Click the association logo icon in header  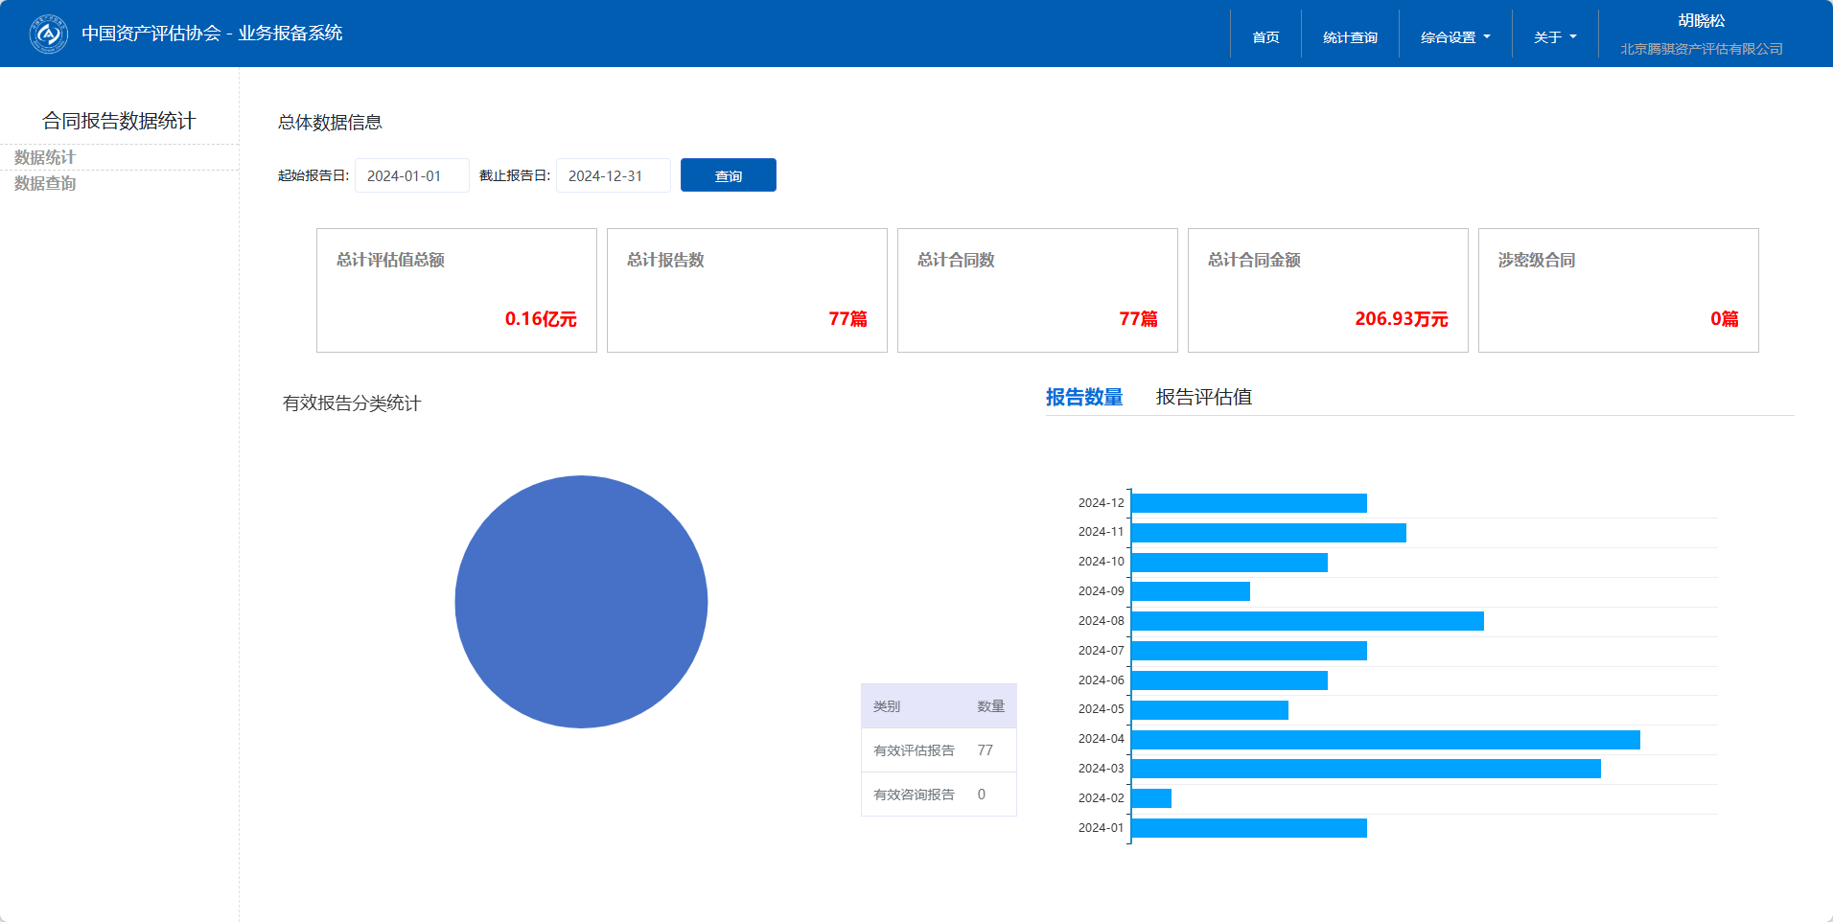point(48,35)
